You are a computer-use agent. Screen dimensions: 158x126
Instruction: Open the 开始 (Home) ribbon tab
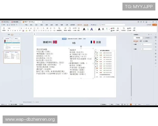tap(26, 25)
